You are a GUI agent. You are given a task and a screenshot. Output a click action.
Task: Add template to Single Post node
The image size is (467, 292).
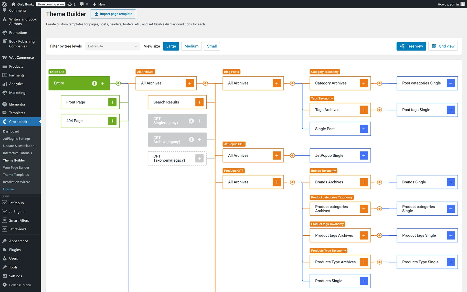coord(364,129)
